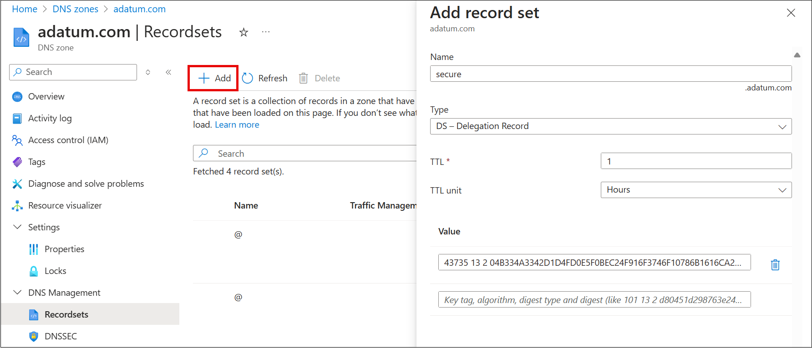
Task: Click the Traffic Management column header
Action: pos(383,205)
